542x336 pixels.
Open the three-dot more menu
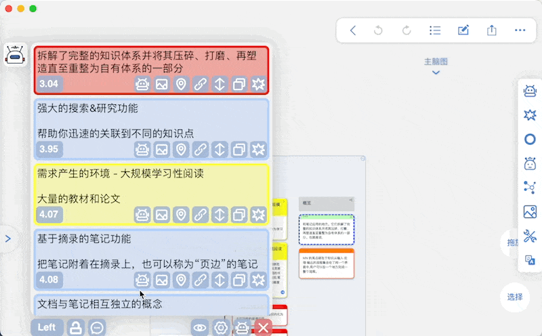click(520, 30)
